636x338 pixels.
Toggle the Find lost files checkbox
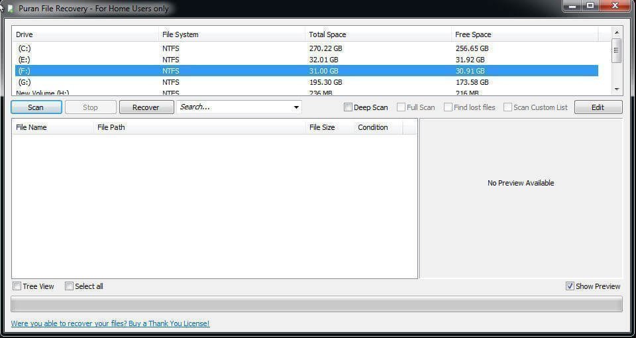448,107
